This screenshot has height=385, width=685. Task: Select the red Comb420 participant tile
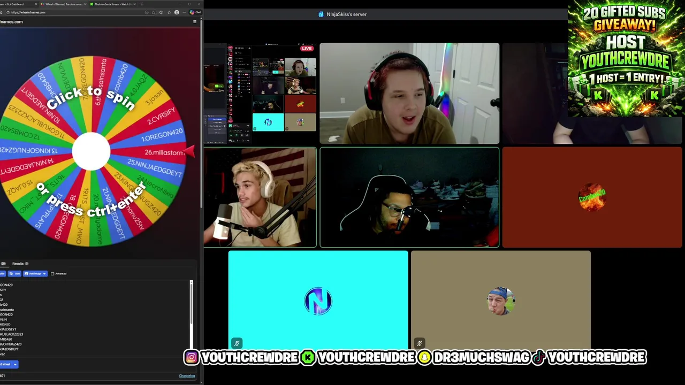pyautogui.click(x=592, y=198)
